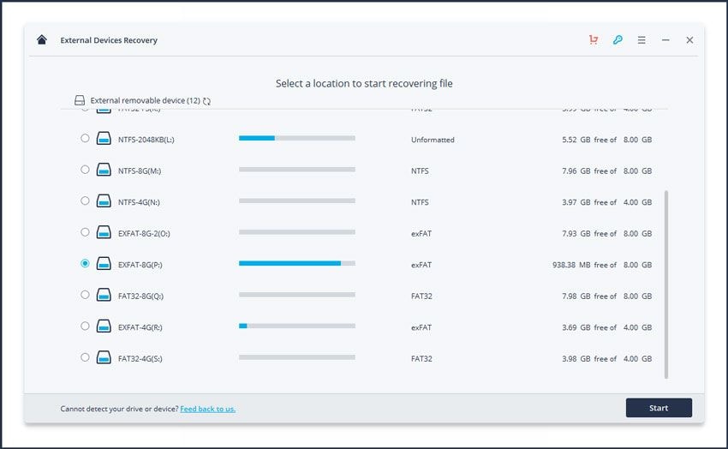728x449 pixels.
Task: Select the NTFS-2048KB(L:) radio button
Action: [x=85, y=138]
